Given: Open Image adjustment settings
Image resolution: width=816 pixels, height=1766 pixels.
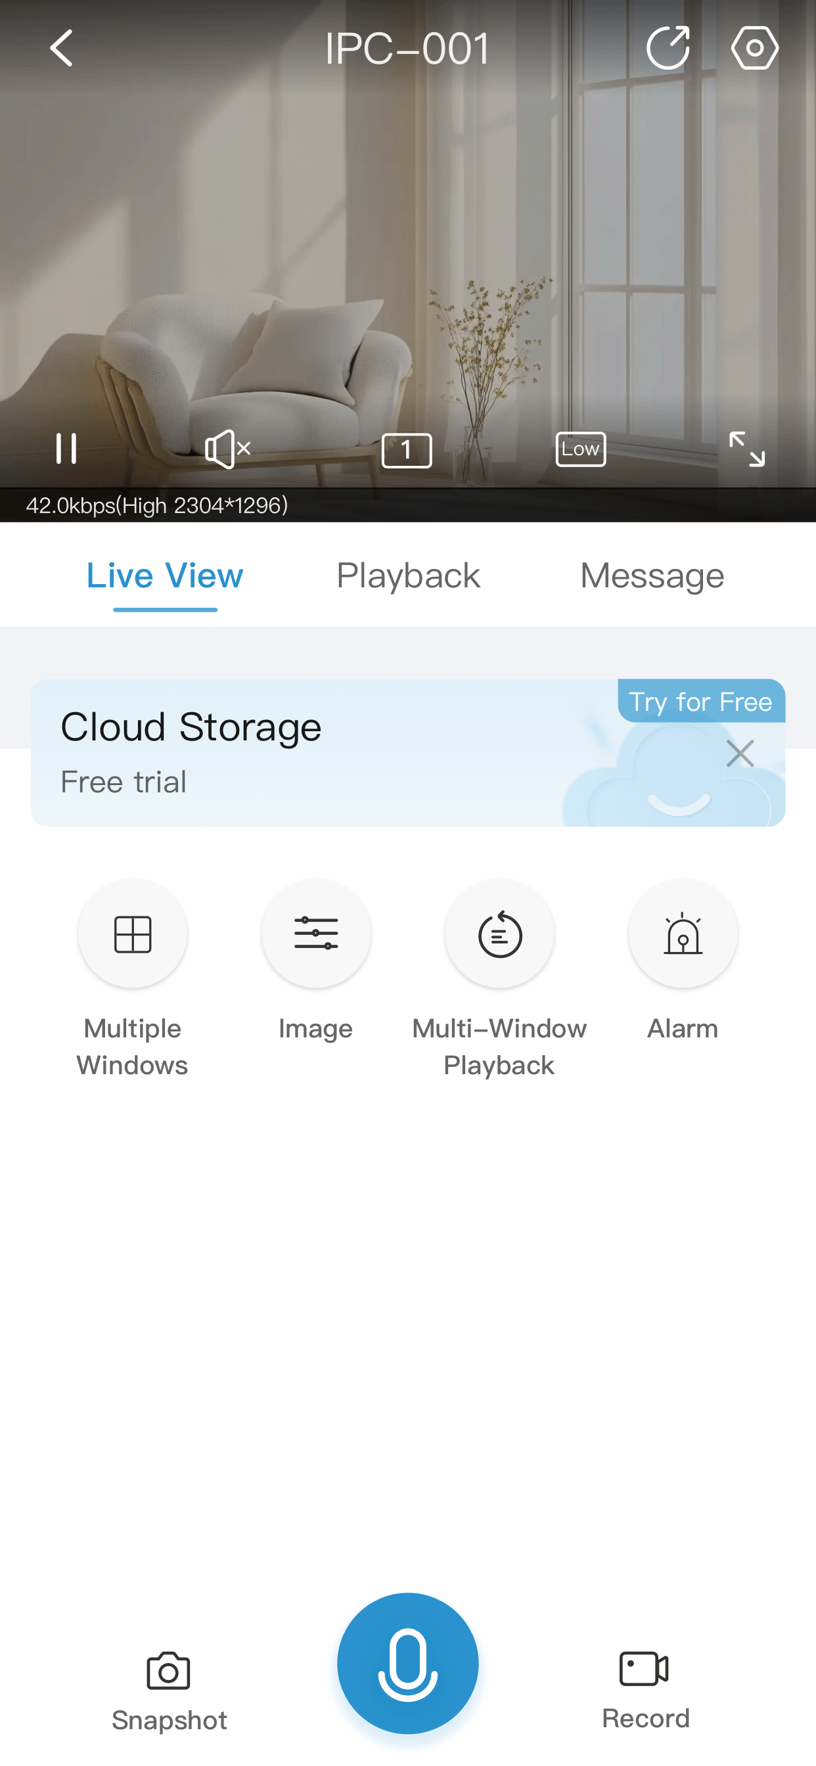Looking at the screenshot, I should click(x=316, y=934).
